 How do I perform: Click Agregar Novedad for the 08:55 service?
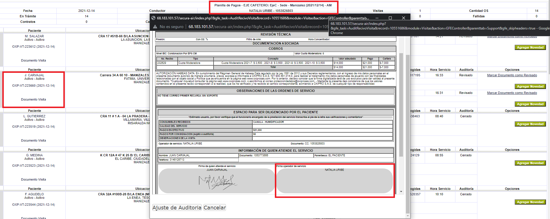tap(530, 163)
